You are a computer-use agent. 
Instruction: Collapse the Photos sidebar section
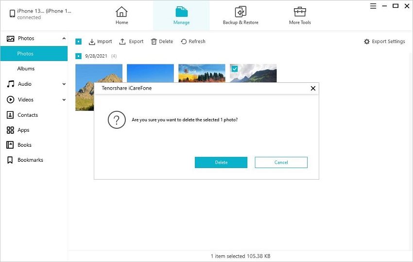point(64,38)
